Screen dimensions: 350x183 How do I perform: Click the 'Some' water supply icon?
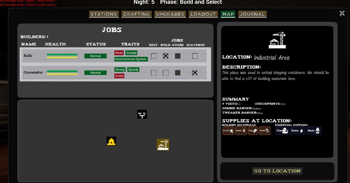[297, 131]
